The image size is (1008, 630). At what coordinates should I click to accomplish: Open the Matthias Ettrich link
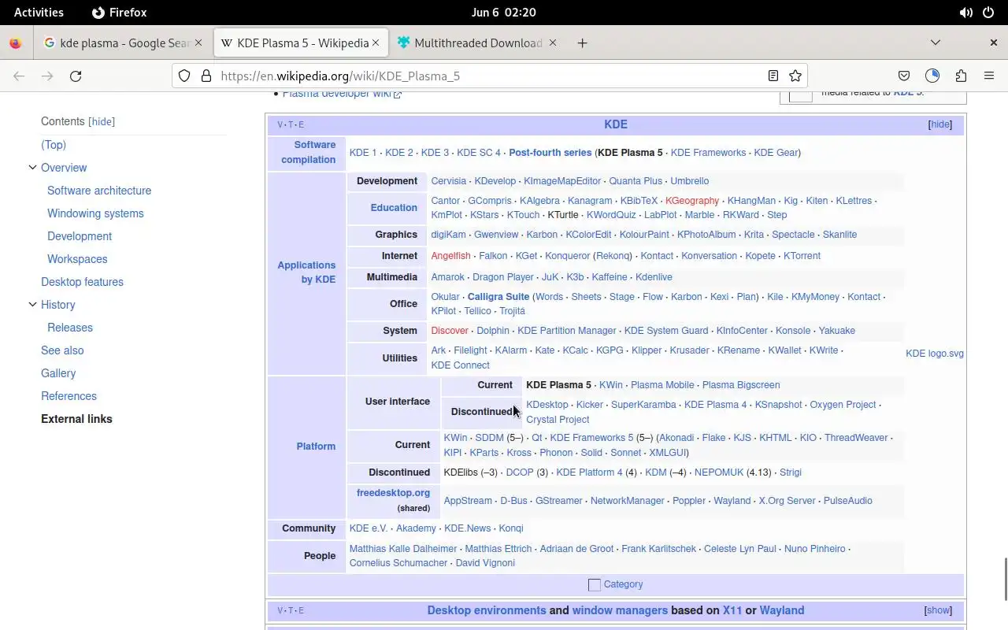(x=498, y=549)
